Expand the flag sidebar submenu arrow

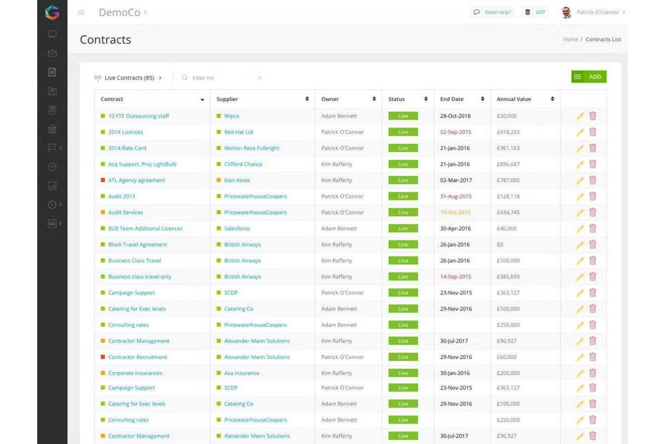[x=60, y=148]
